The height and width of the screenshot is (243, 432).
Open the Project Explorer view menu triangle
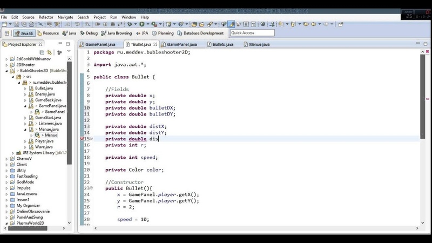pyautogui.click(x=69, y=51)
